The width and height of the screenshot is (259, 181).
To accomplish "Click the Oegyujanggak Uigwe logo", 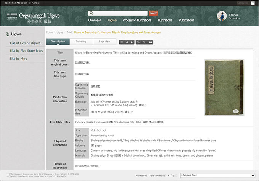I will pos(33,18).
